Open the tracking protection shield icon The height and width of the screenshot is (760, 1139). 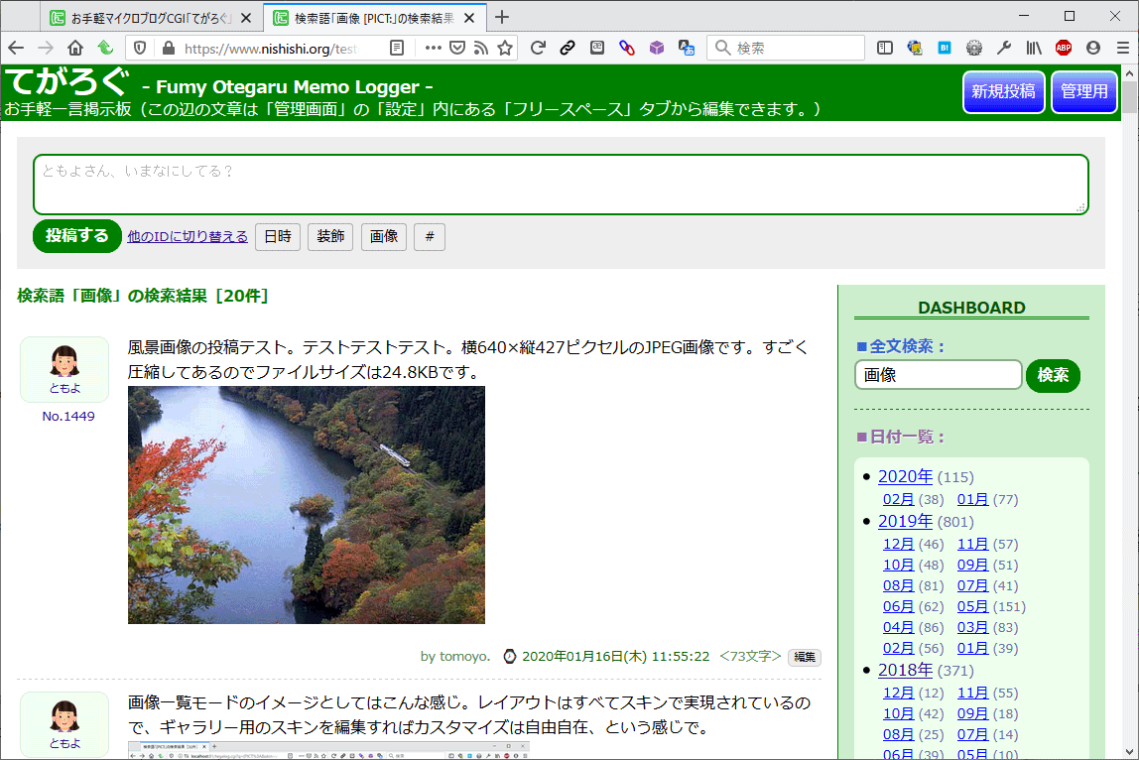click(140, 48)
